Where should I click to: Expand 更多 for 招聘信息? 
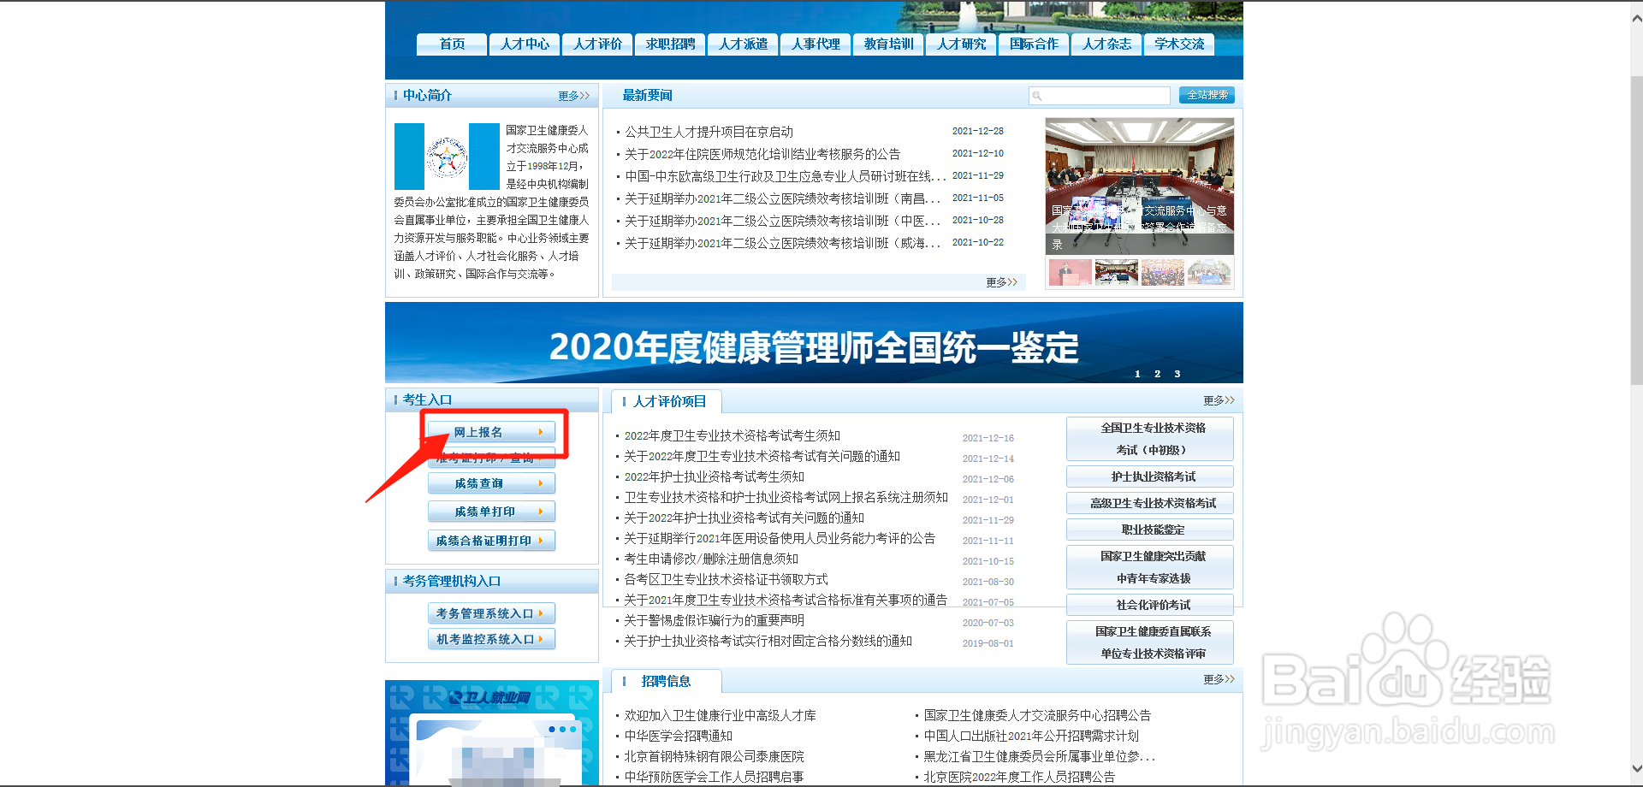(1219, 679)
